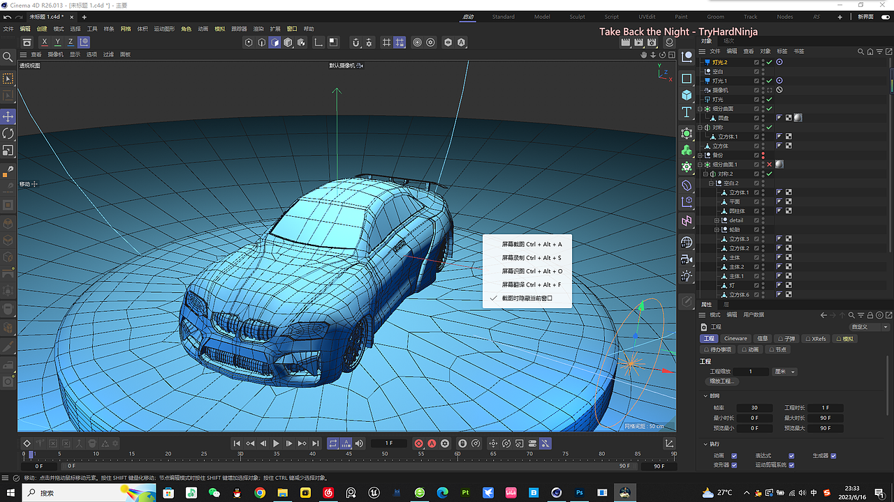The width and height of the screenshot is (894, 502).
Task: Expand the 轮胎 object in tree
Action: (717, 229)
